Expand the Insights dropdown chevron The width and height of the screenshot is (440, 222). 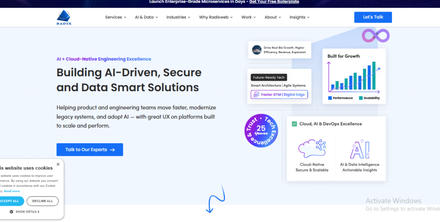click(308, 17)
